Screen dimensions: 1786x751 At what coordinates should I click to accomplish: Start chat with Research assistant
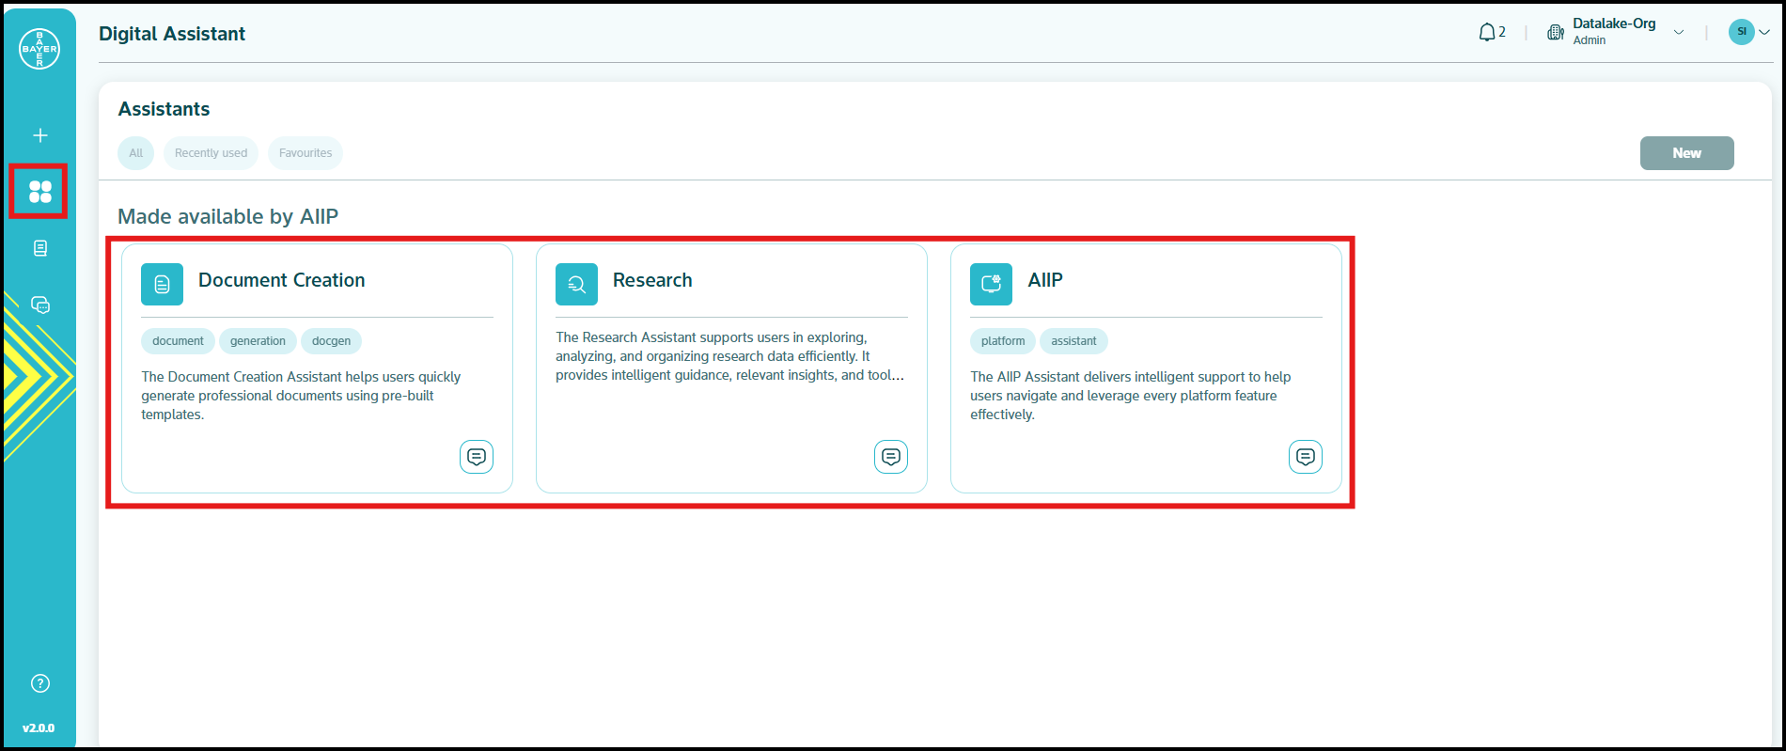point(890,457)
